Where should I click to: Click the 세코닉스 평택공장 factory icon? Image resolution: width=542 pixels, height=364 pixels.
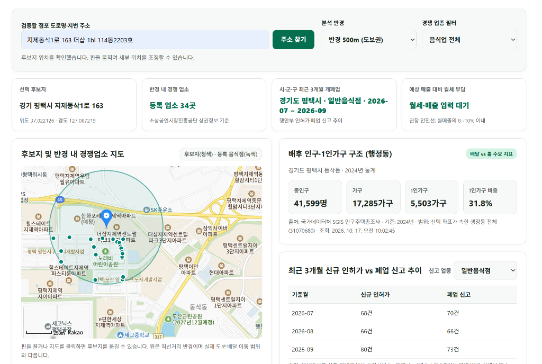pyautogui.click(x=48, y=326)
